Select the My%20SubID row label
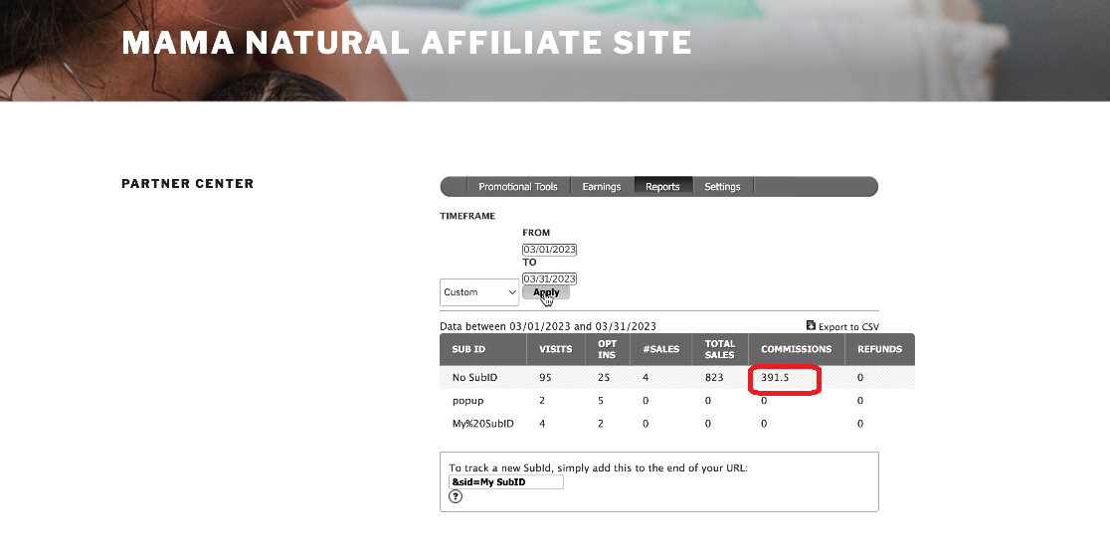The height and width of the screenshot is (555, 1110). [482, 424]
